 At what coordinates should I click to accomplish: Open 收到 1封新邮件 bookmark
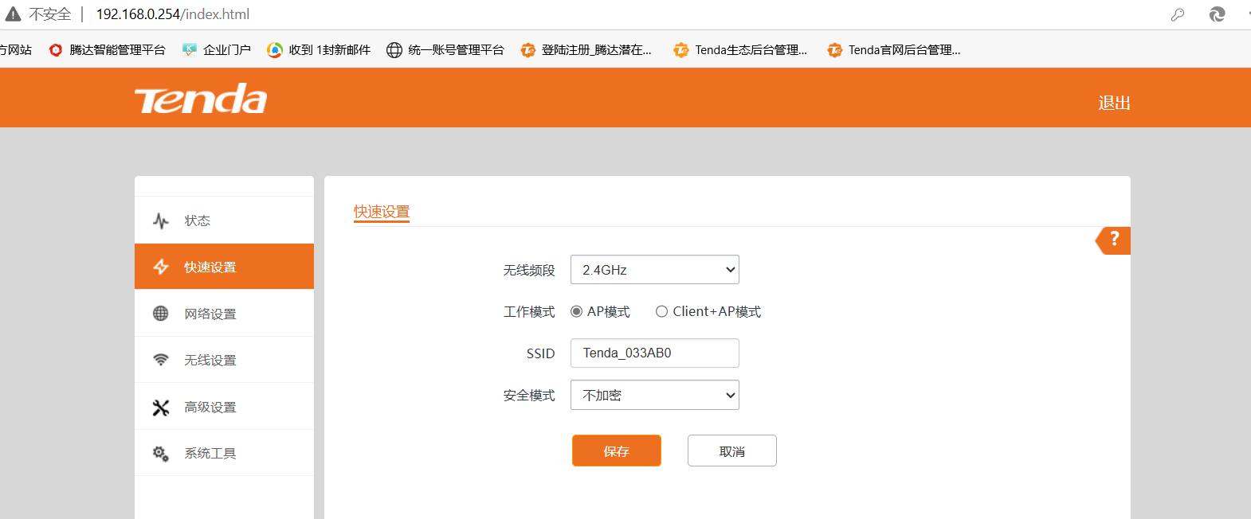319,49
